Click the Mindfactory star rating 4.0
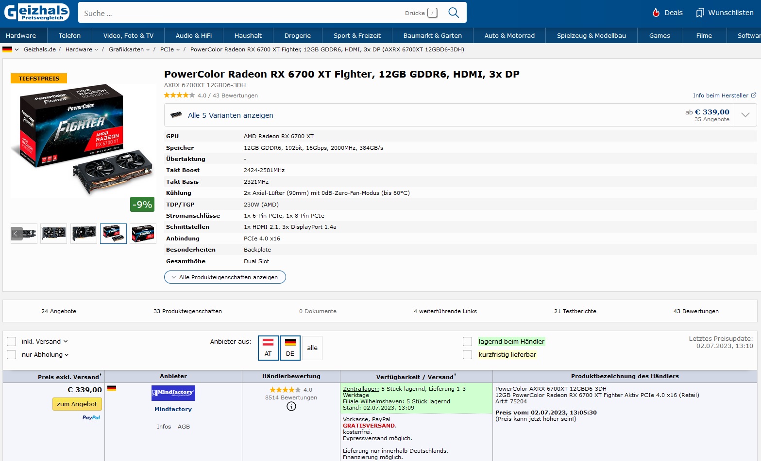This screenshot has height=461, width=761. 286,390
